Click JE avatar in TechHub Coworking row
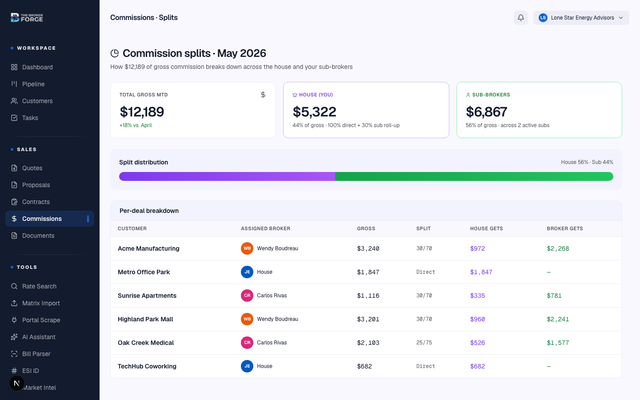This screenshot has height=400, width=640. (x=247, y=366)
